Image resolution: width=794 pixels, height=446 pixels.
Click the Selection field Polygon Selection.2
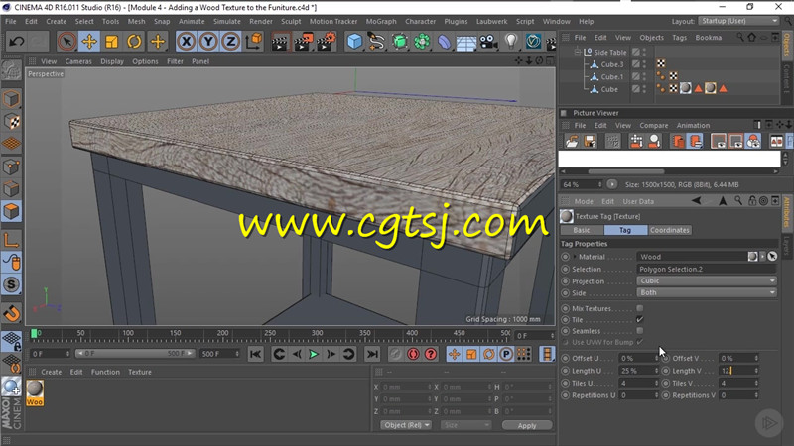pos(707,269)
